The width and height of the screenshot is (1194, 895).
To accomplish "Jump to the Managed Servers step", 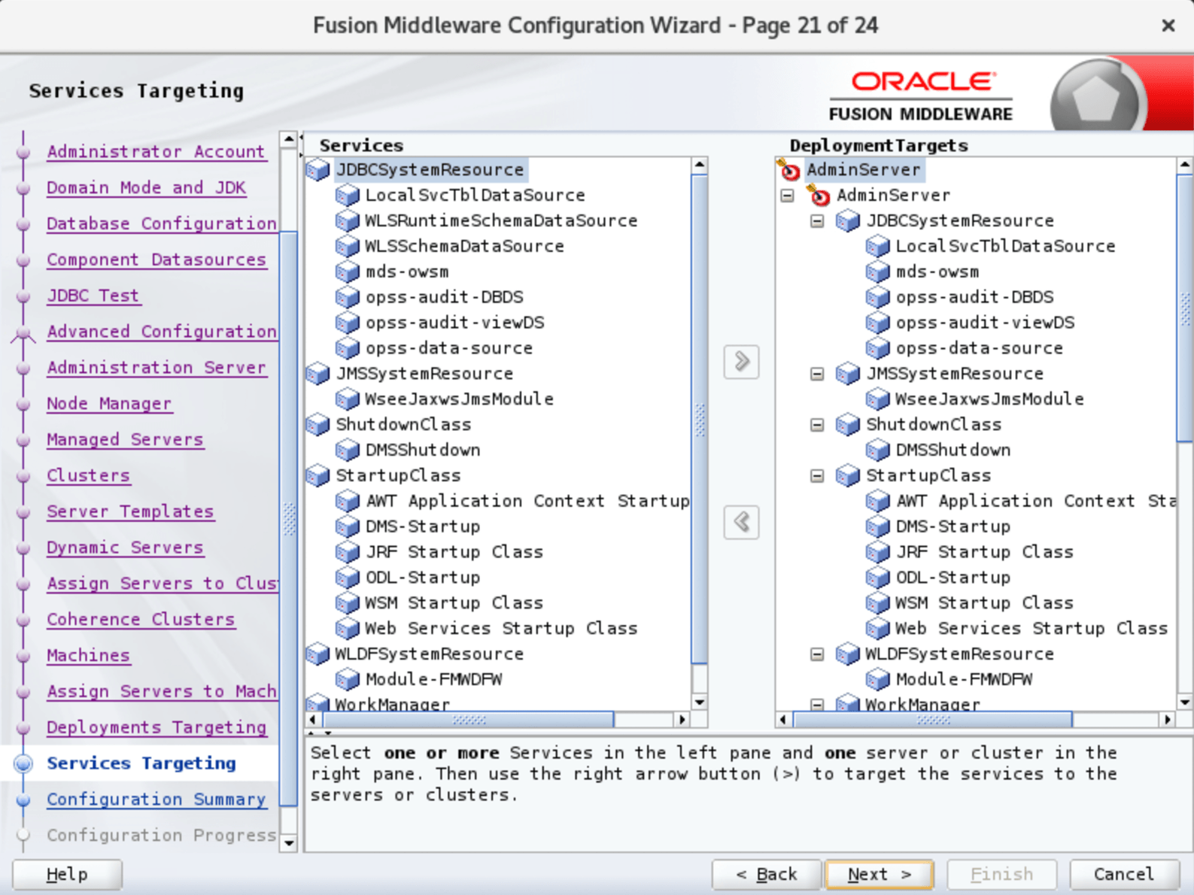I will pos(125,440).
